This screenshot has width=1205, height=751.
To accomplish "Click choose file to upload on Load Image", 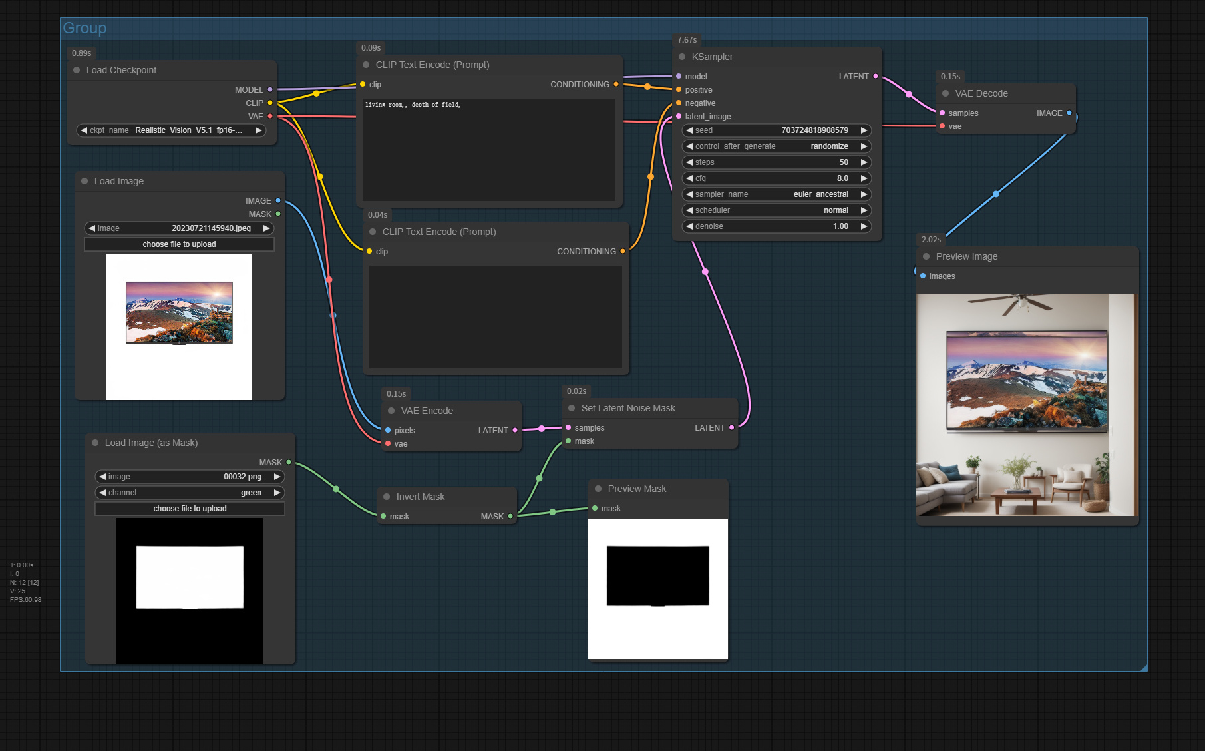I will pyautogui.click(x=179, y=244).
